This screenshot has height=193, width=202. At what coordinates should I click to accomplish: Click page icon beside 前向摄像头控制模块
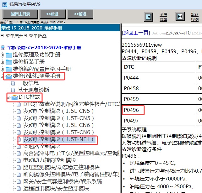tap(19, 175)
